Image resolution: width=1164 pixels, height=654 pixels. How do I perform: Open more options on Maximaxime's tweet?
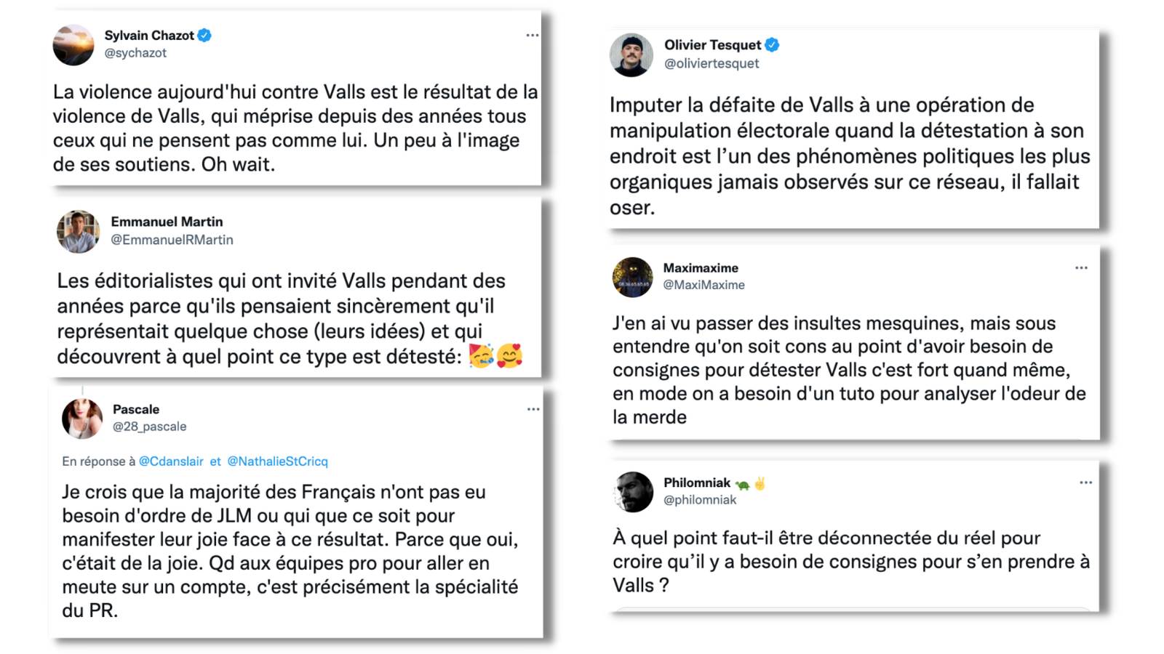pos(1081,268)
